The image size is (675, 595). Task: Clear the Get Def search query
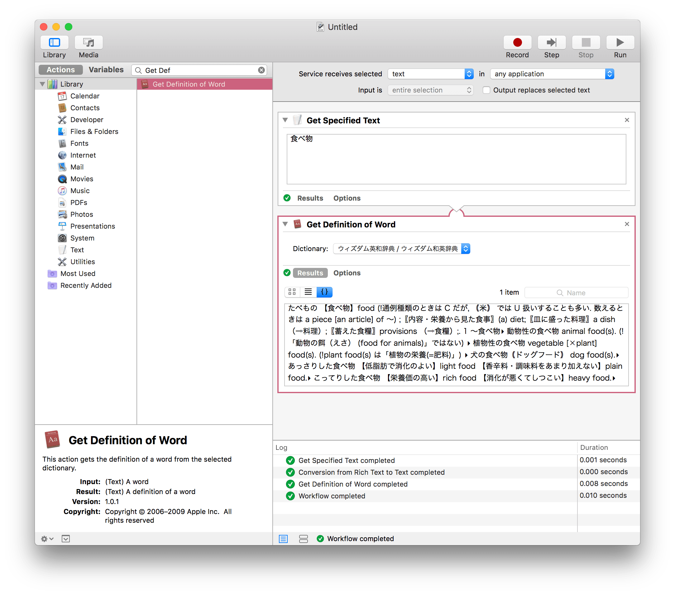click(261, 70)
